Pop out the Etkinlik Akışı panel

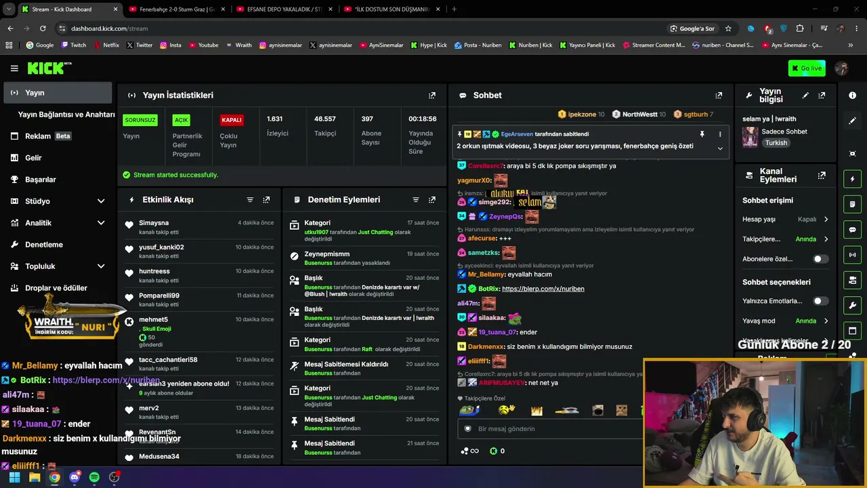pyautogui.click(x=266, y=200)
